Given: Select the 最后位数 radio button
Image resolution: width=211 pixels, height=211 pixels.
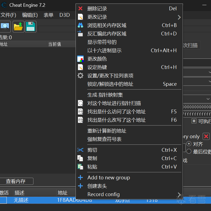Looking at the screenshot, I should 189,151.
